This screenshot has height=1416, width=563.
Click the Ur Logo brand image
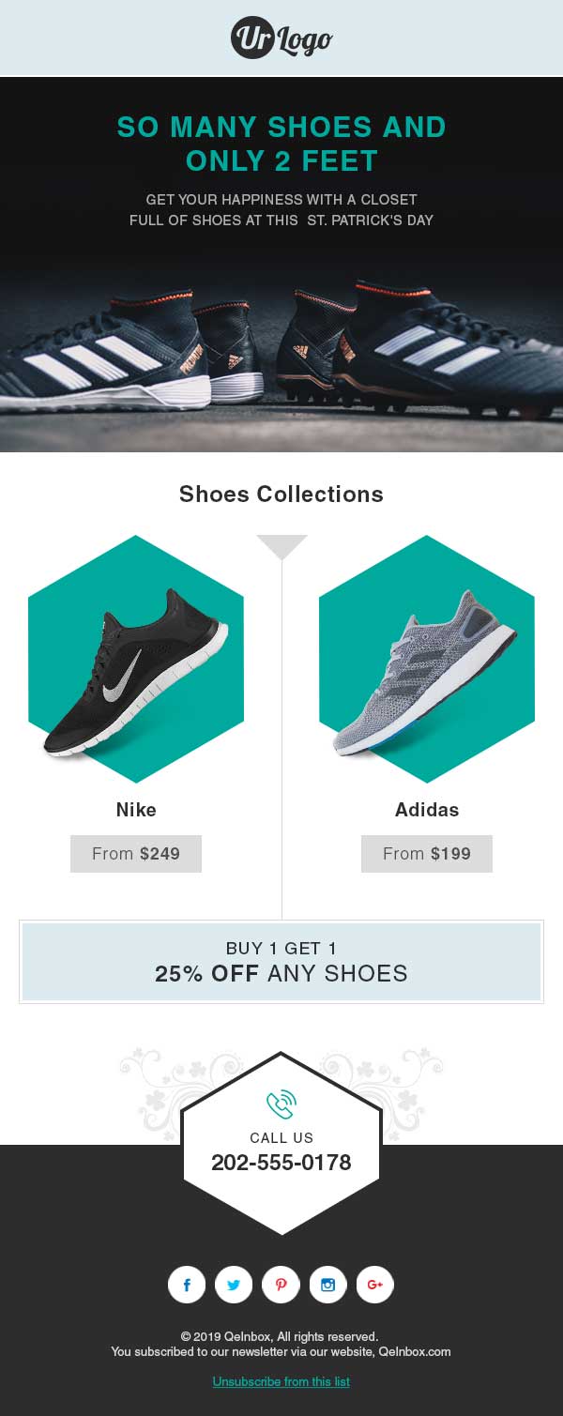[281, 38]
